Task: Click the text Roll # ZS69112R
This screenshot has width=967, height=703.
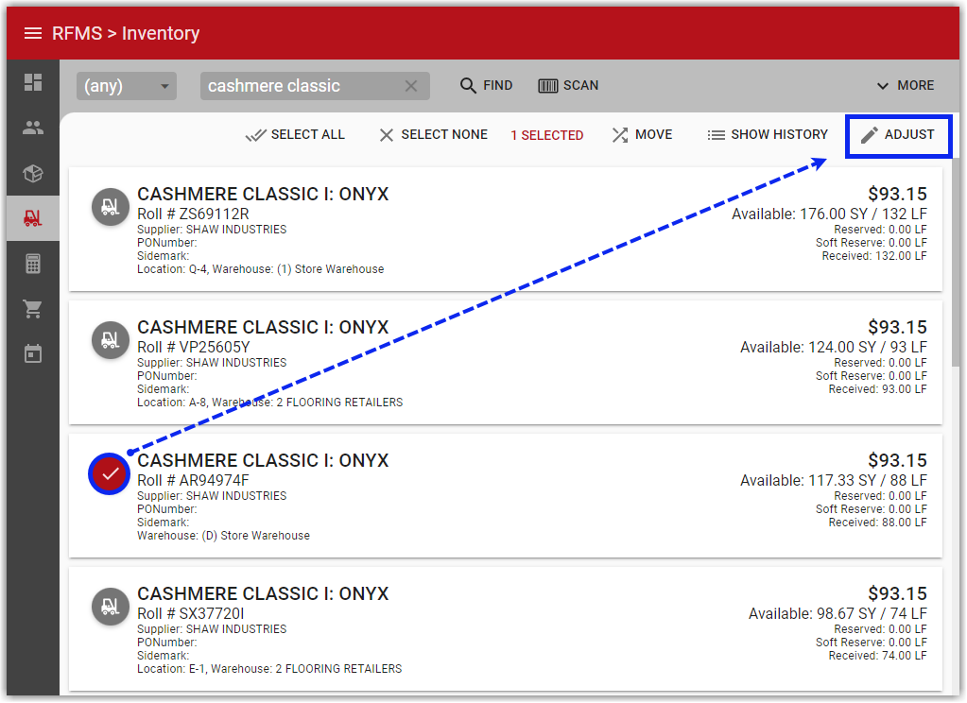Action: click(193, 214)
